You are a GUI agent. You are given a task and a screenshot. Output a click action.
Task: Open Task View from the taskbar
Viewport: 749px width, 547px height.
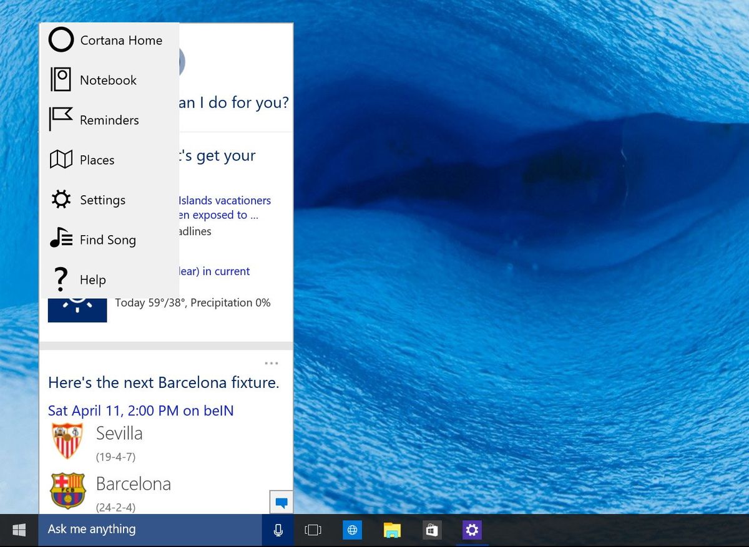pyautogui.click(x=312, y=530)
